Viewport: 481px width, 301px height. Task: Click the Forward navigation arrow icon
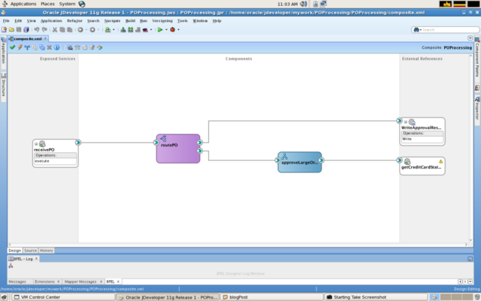(x=92, y=30)
